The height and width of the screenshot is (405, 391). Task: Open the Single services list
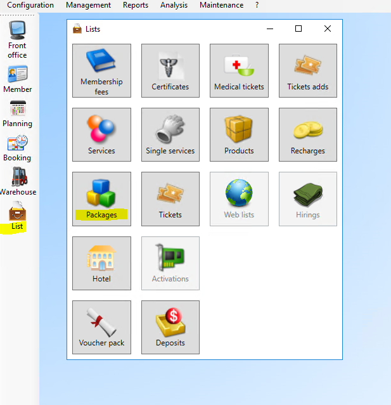pos(170,134)
